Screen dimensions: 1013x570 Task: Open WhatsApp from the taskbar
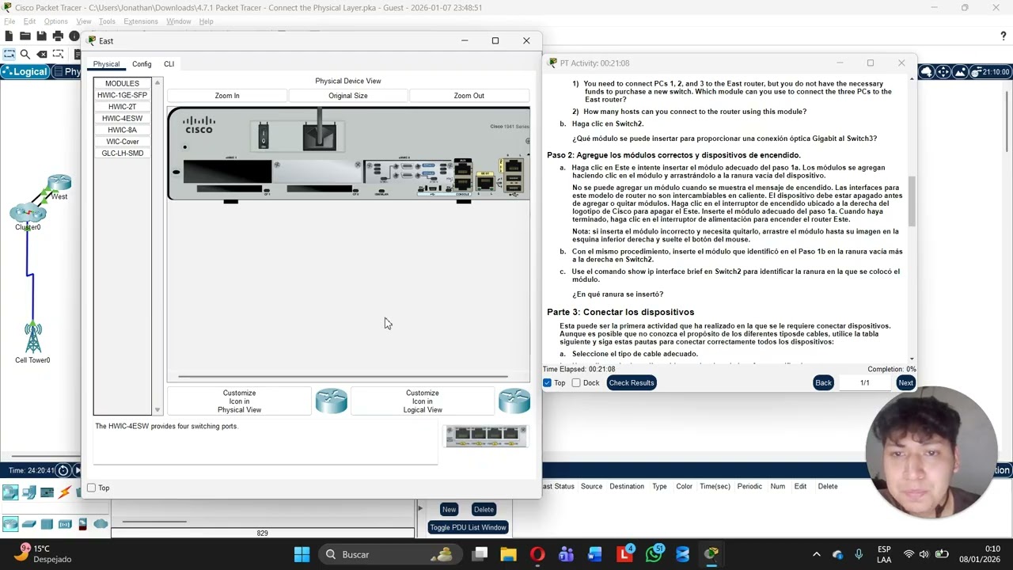click(x=654, y=554)
